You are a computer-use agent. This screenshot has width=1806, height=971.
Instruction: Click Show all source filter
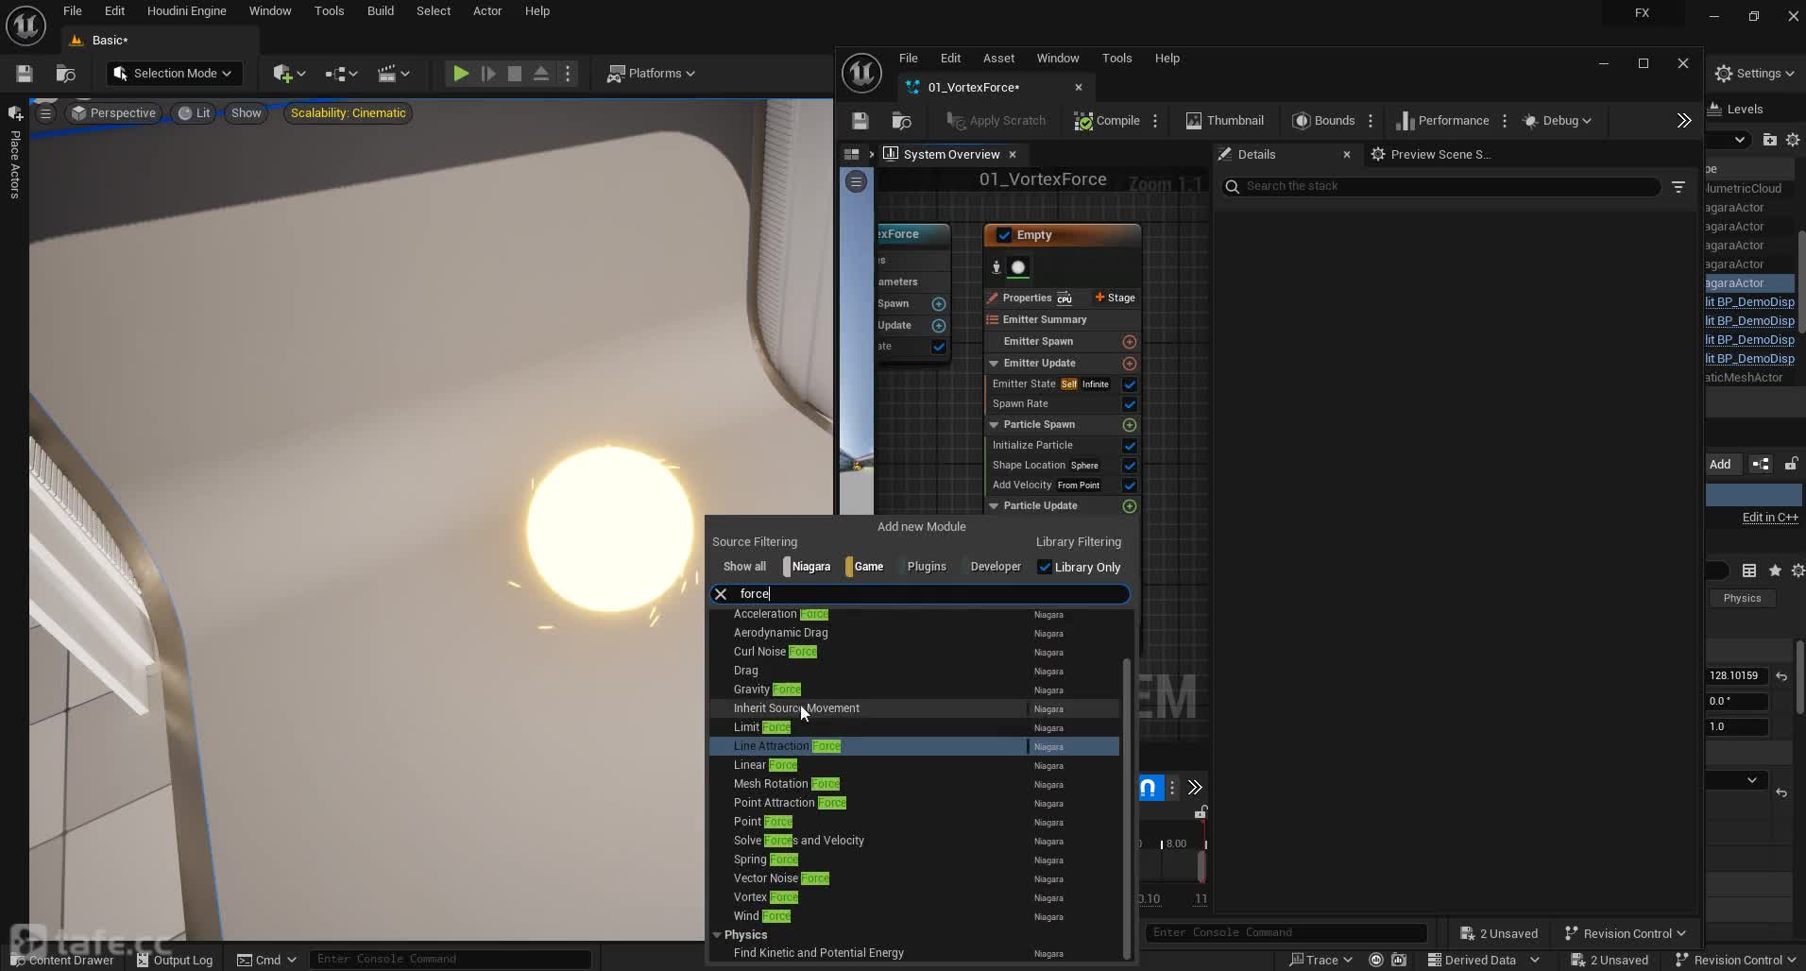click(x=744, y=567)
